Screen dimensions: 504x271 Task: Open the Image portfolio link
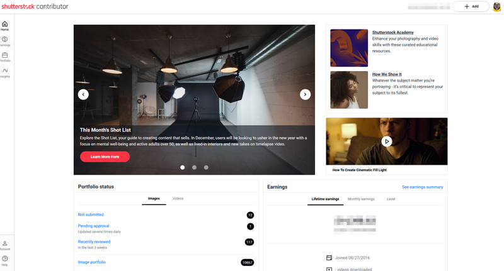tap(92, 262)
